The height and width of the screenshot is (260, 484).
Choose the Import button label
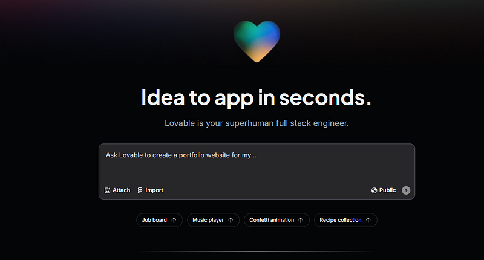pos(154,190)
